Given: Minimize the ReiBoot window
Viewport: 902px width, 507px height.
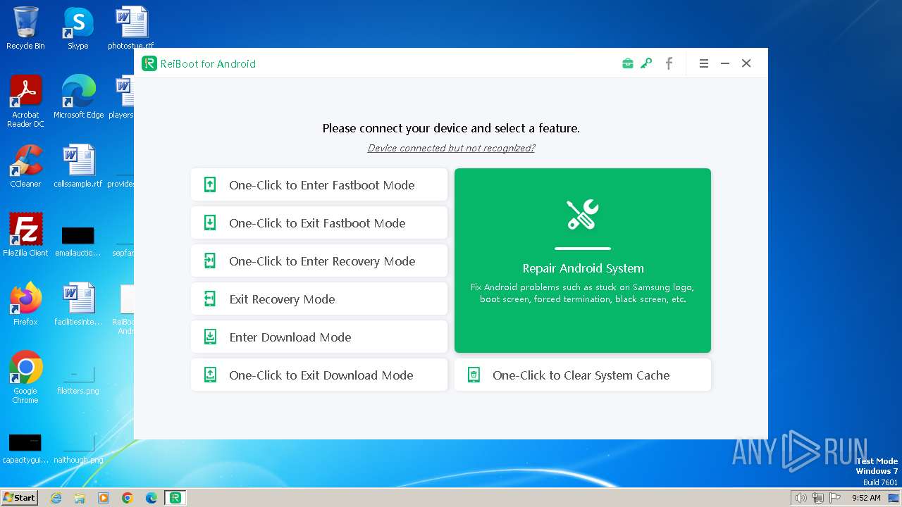Looking at the screenshot, I should (x=724, y=63).
